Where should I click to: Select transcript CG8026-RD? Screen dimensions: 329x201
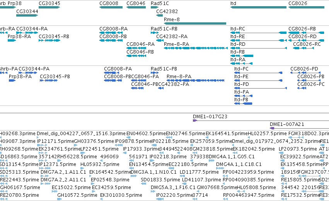tap(306, 40)
